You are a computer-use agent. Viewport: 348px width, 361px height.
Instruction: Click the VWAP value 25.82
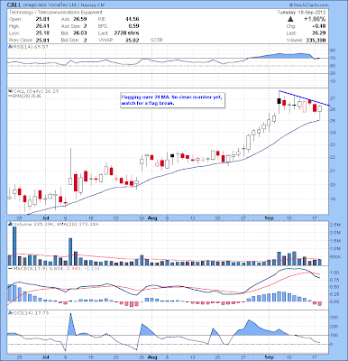(x=132, y=40)
